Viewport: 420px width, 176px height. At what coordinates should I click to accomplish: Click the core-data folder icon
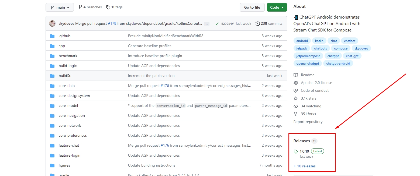(x=52, y=86)
